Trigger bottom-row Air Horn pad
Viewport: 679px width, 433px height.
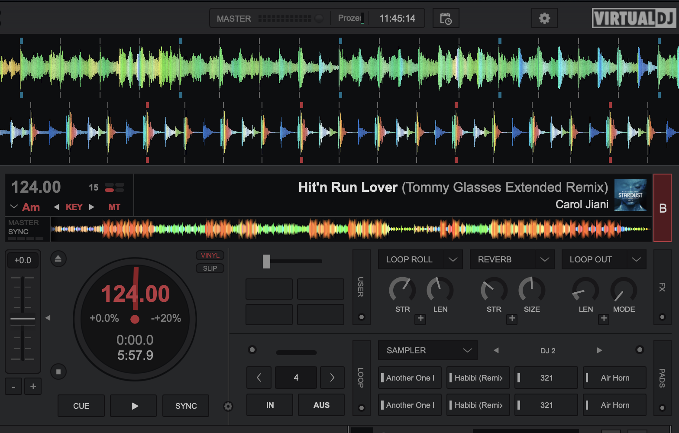614,405
